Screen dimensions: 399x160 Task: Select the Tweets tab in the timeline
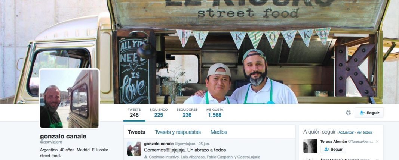(x=136, y=132)
